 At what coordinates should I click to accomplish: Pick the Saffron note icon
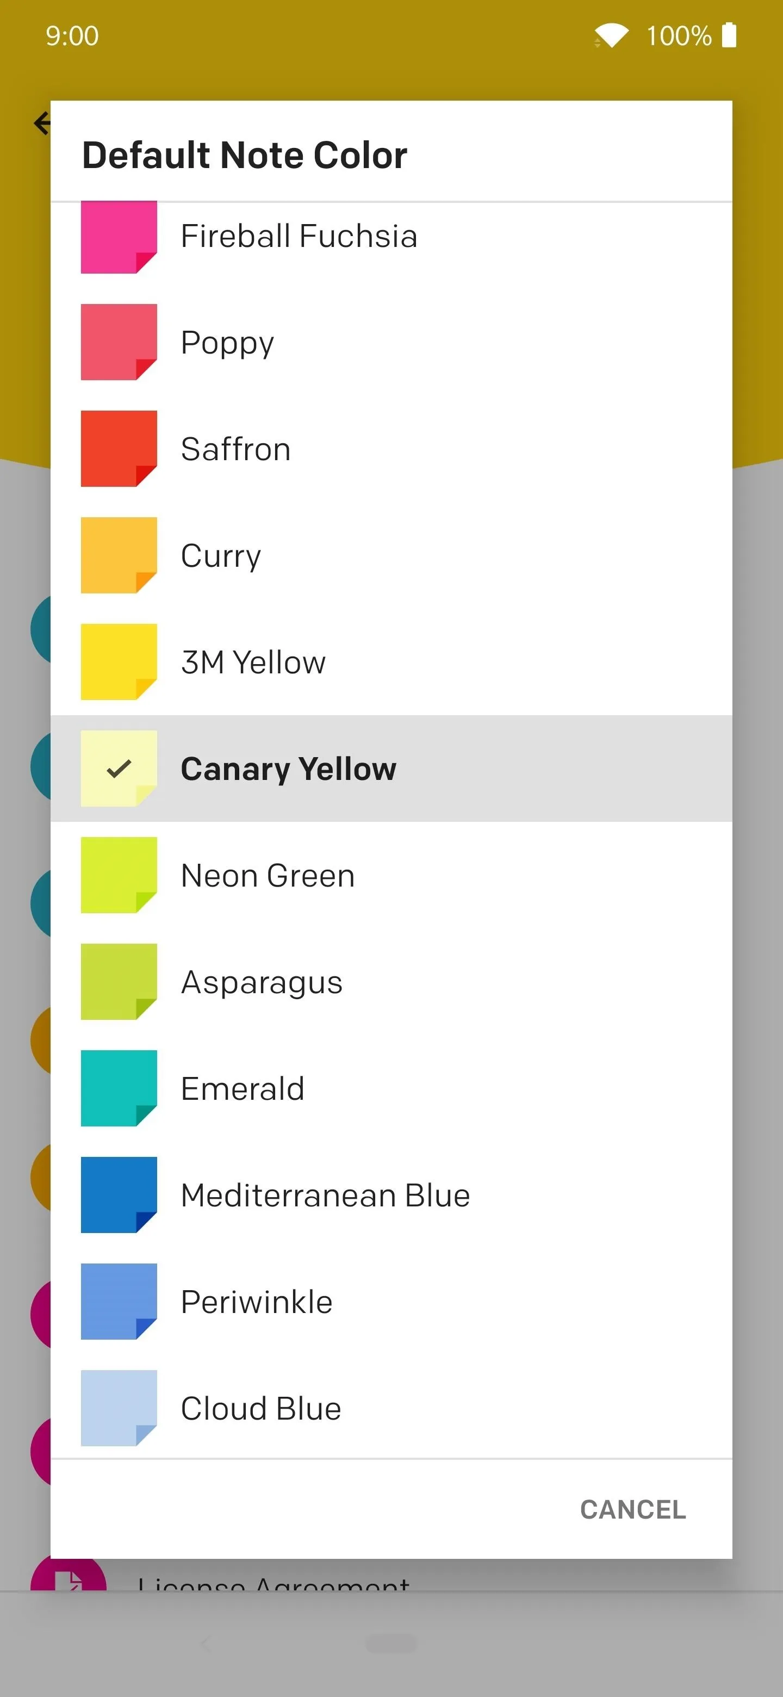pyautogui.click(x=119, y=449)
